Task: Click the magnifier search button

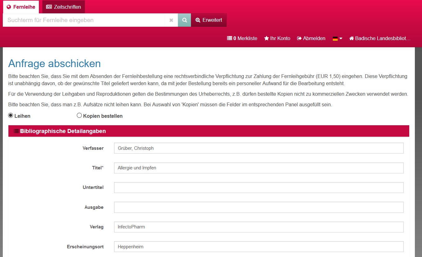Action: 184,20
